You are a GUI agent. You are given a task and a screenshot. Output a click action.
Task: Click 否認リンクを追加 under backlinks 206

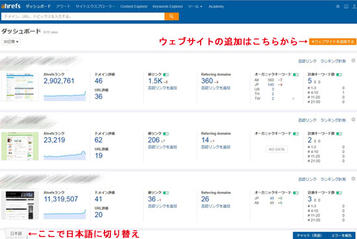(162, 147)
